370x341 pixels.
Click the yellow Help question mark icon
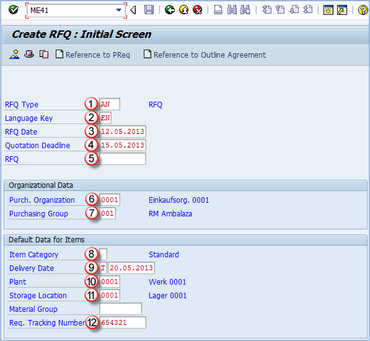[363, 10]
